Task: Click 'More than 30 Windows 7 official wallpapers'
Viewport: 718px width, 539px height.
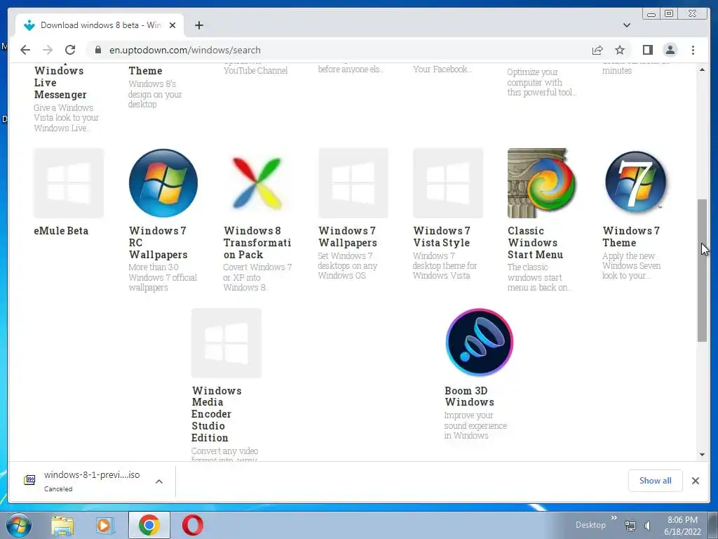Action: tap(163, 277)
